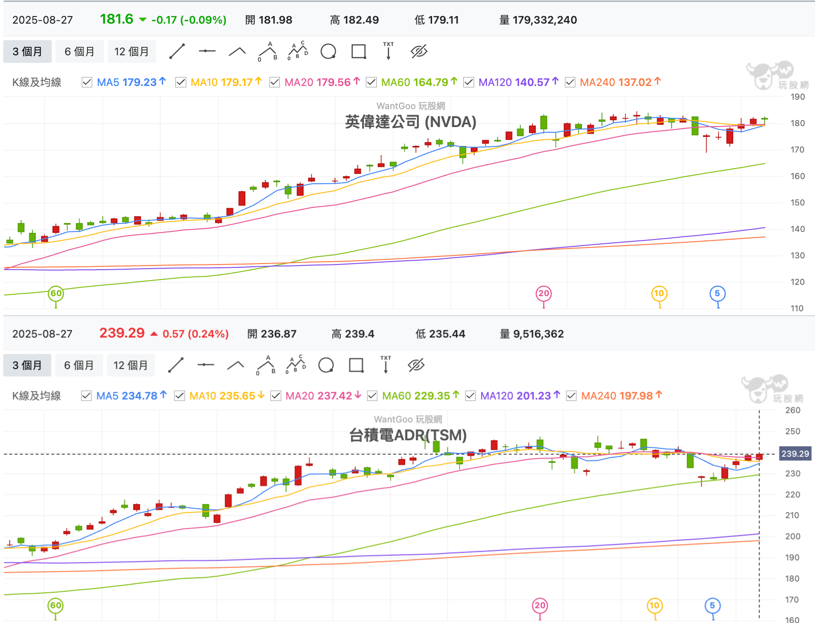This screenshot has height=623, width=815.
Task: Switch TSM chart to 6 個月 range
Action: [x=79, y=365]
